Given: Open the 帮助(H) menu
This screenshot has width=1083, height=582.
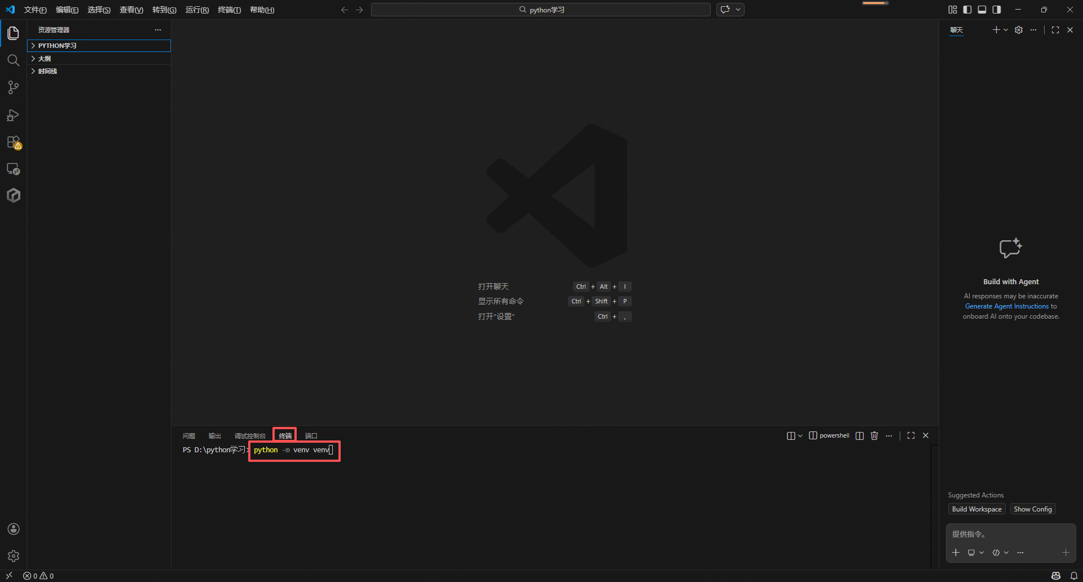Looking at the screenshot, I should [x=262, y=10].
